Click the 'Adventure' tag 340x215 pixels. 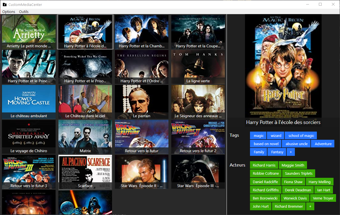323,144
